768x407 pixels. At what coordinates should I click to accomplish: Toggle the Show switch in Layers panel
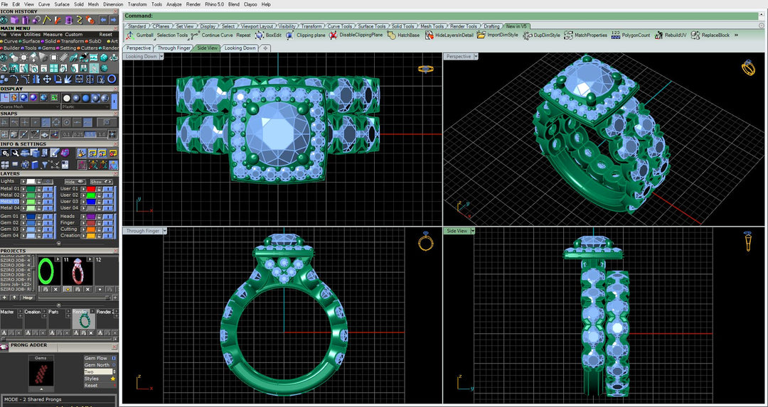pyautogui.click(x=101, y=181)
